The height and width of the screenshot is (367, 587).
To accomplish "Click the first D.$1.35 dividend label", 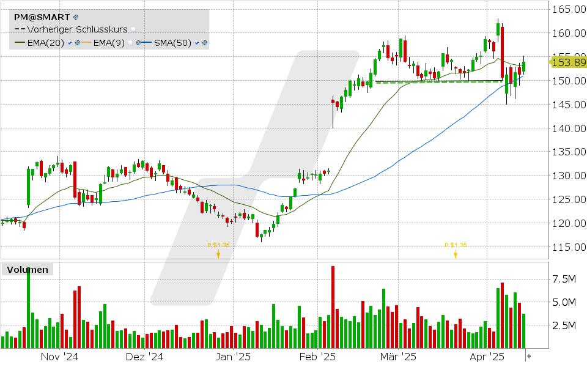I will pyautogui.click(x=218, y=245).
